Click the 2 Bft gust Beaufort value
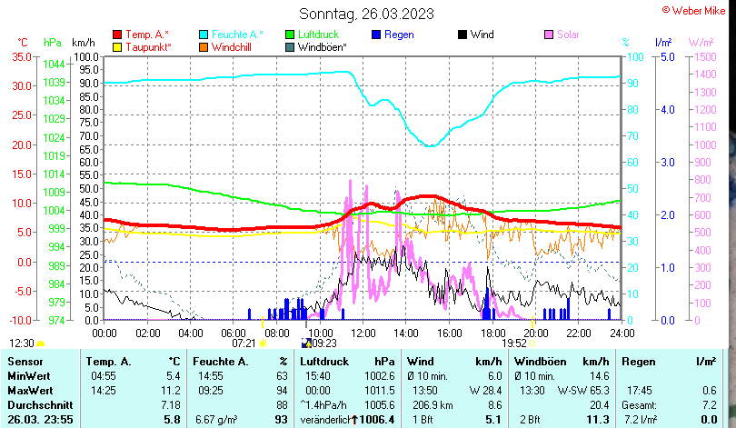 coord(530,420)
